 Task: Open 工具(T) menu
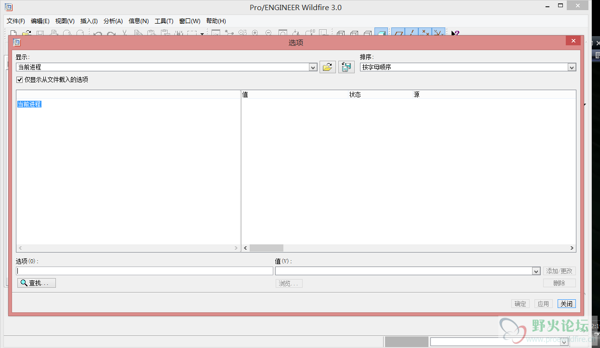(x=164, y=21)
